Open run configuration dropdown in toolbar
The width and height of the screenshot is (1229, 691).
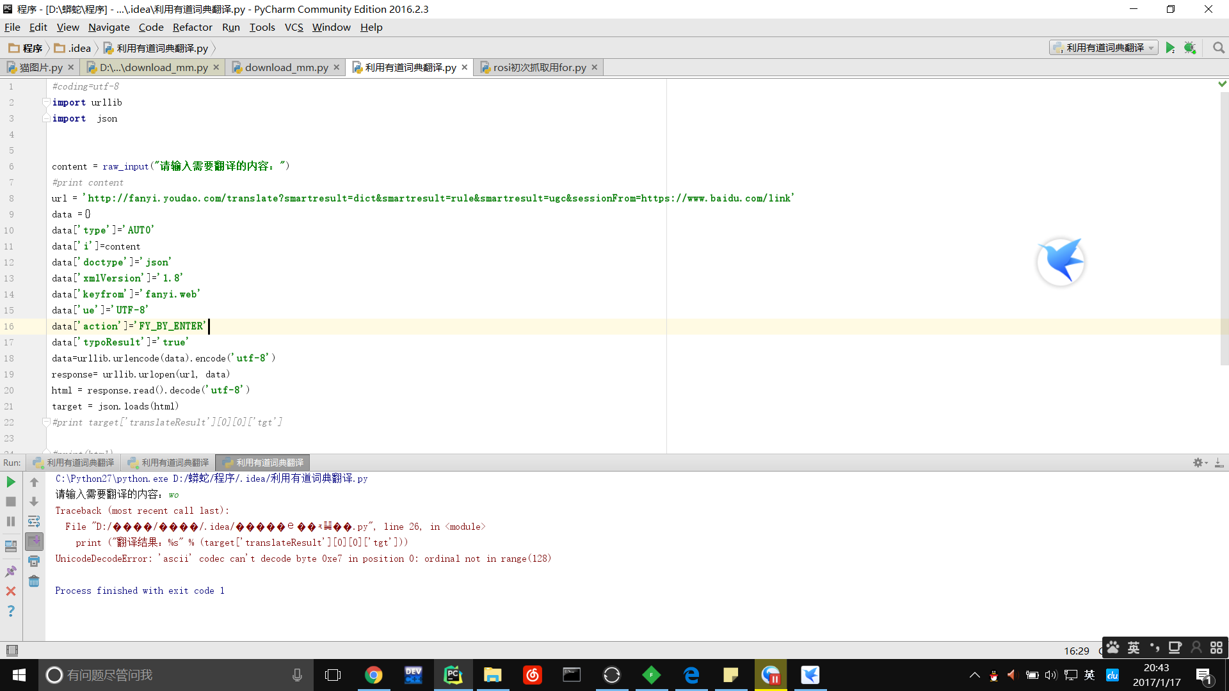pos(1104,48)
